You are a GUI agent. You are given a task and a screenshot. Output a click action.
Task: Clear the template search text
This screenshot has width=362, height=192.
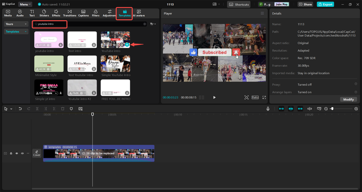145,24
